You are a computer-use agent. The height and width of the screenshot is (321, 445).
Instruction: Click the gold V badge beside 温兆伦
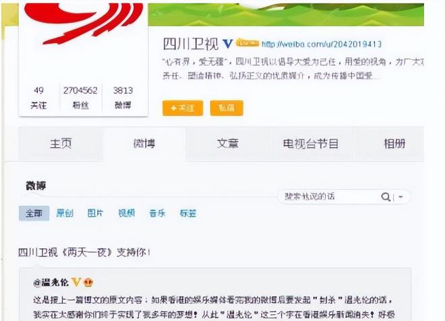(76, 282)
